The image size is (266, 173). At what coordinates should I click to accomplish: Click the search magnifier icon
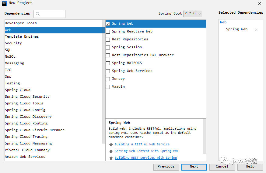(38, 14)
